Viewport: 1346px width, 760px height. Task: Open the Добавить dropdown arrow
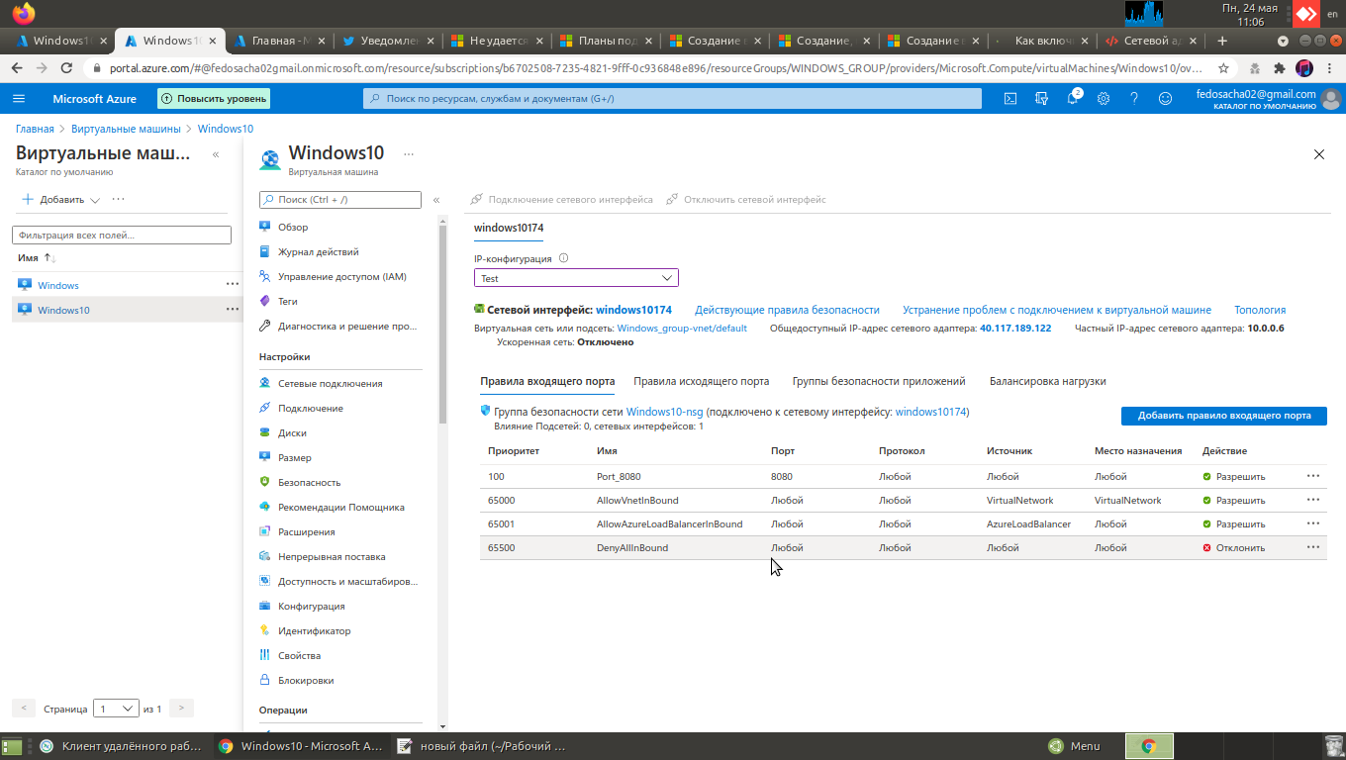tap(95, 200)
